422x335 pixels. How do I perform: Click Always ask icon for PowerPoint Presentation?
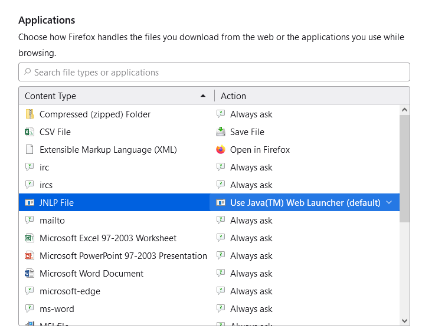221,256
